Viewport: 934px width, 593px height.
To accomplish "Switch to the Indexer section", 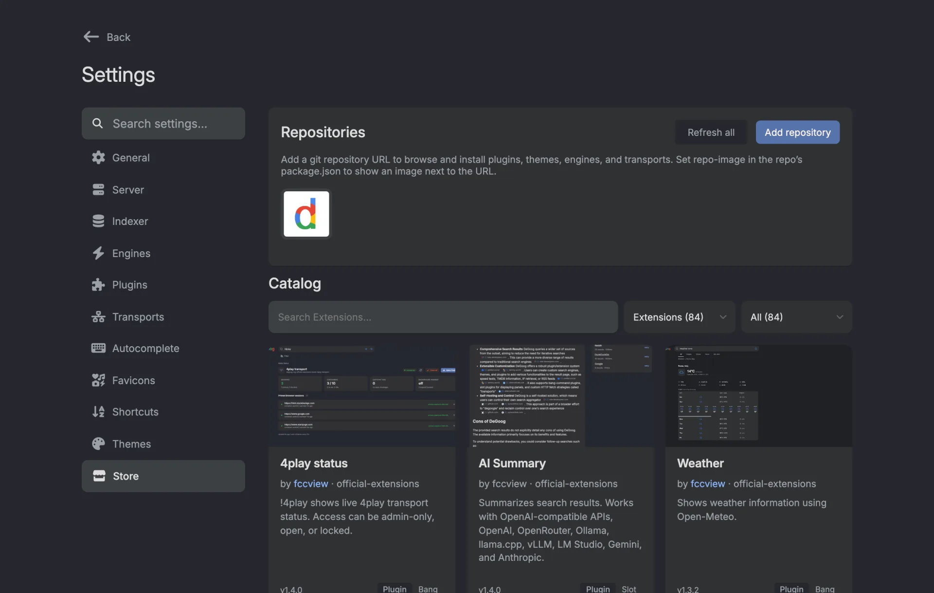I will tap(130, 221).
